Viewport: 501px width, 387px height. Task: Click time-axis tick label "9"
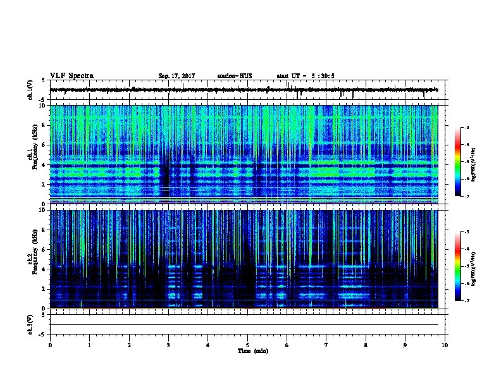coord(405,345)
